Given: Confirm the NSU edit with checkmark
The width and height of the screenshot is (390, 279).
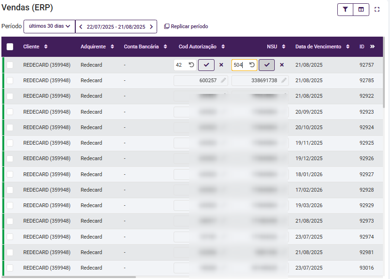Looking at the screenshot, I should click(267, 65).
